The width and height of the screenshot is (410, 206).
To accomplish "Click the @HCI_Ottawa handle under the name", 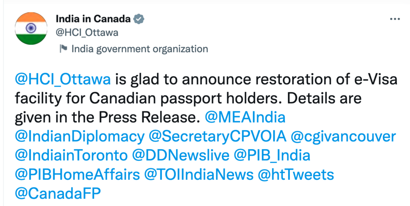I will tap(86, 33).
